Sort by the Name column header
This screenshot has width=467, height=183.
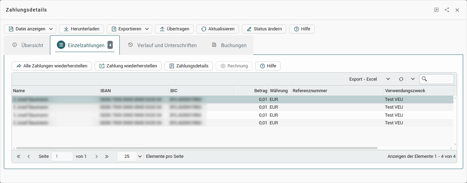point(55,90)
